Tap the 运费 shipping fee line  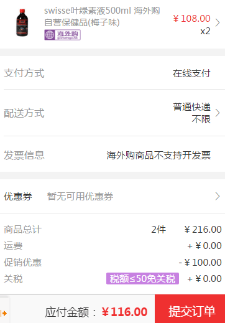112,246
